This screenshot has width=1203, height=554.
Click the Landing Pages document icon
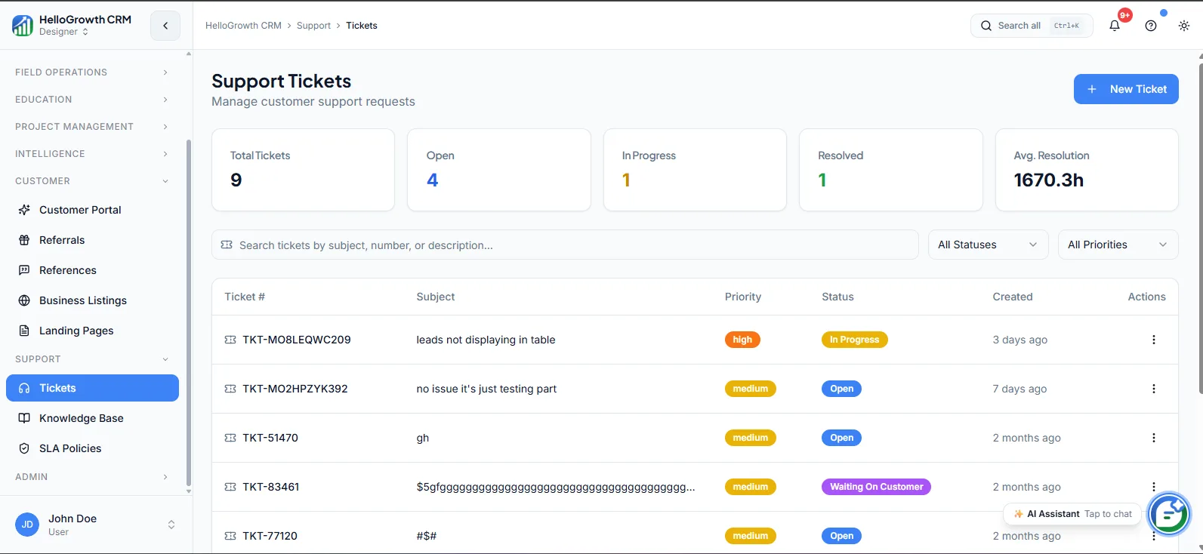(24, 331)
